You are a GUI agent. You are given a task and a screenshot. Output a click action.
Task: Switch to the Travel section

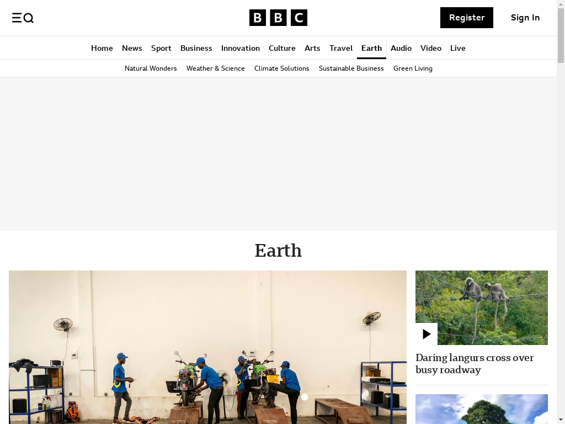[x=341, y=48]
